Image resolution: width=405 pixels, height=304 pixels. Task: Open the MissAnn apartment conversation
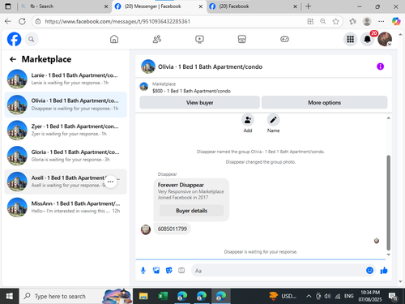[x=66, y=208]
